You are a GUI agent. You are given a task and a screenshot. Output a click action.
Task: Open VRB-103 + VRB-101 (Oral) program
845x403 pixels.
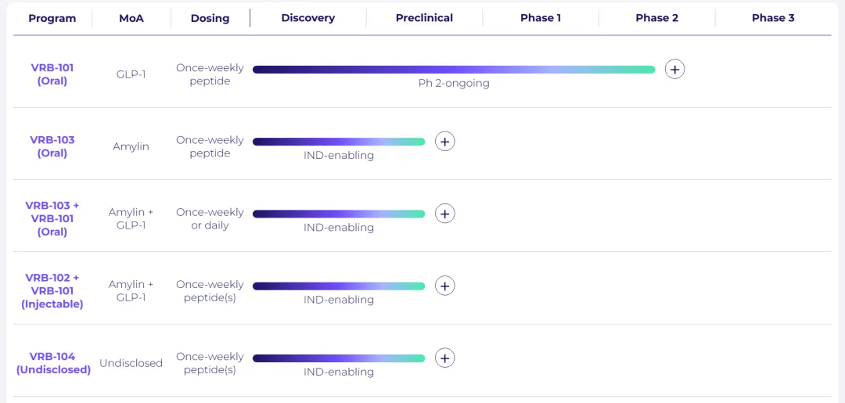tap(52, 218)
